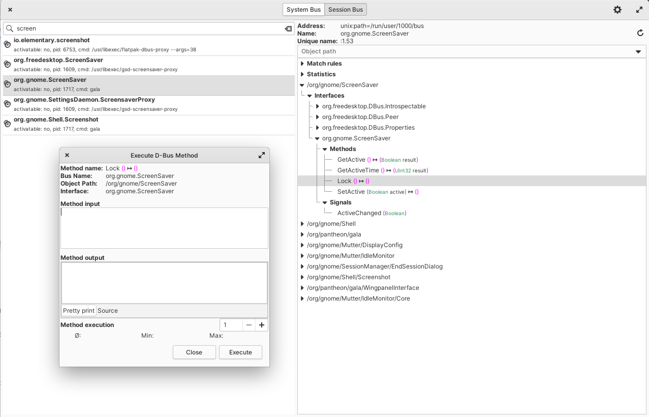Screen dimensions: 649x417
Task: Select the ActiveChanged signal
Action: [372, 213]
